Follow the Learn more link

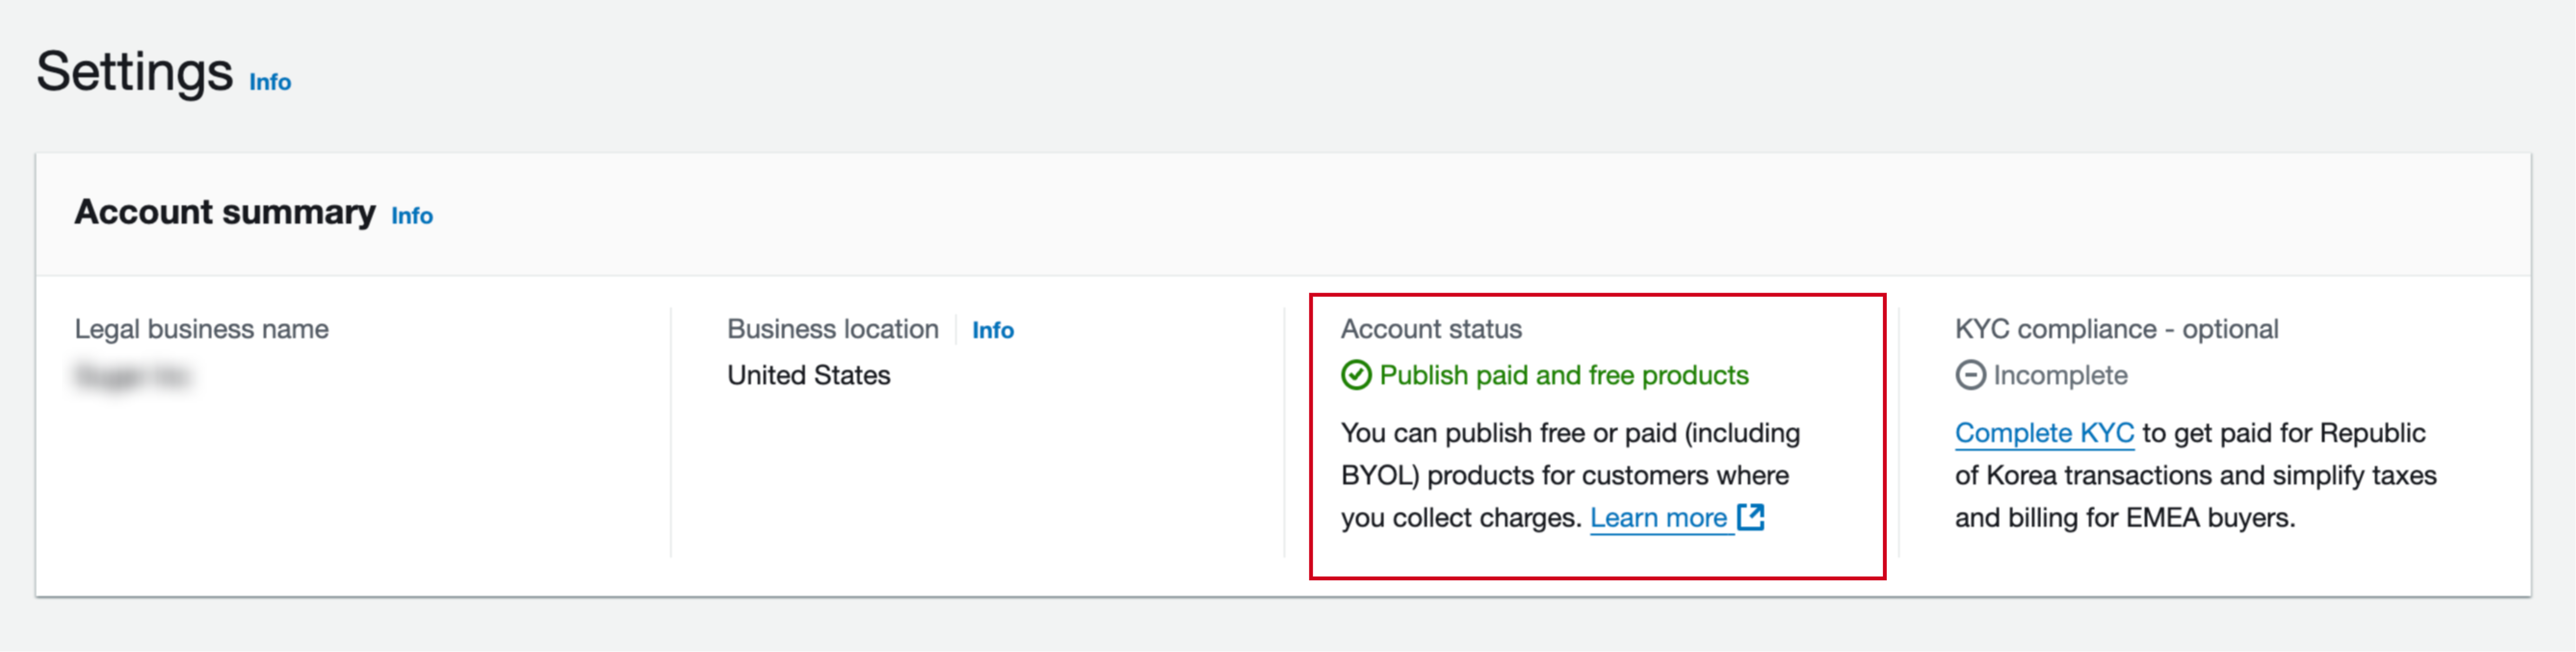[x=1659, y=517]
